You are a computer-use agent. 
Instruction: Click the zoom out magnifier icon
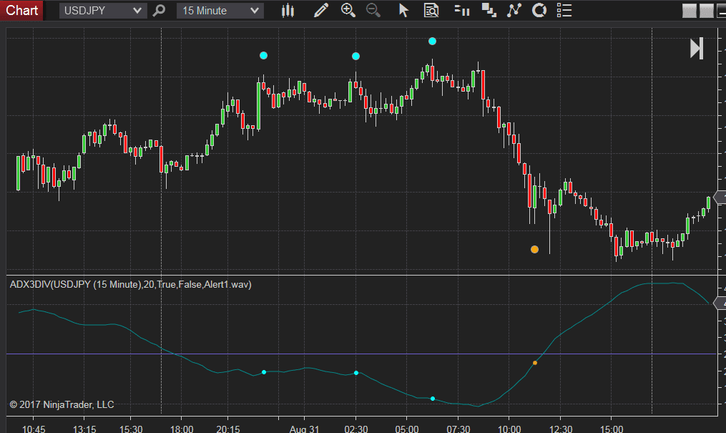point(373,10)
